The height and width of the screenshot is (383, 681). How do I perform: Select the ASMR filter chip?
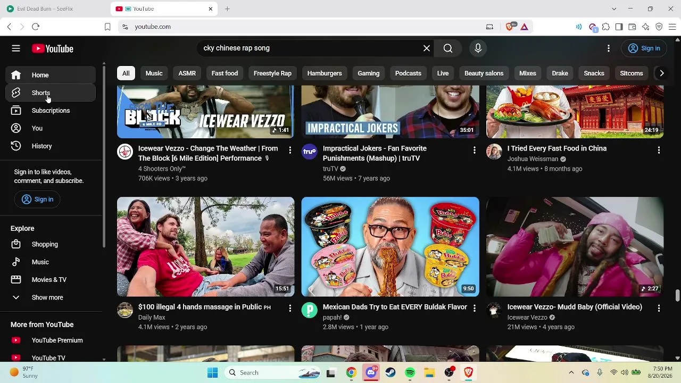click(187, 73)
